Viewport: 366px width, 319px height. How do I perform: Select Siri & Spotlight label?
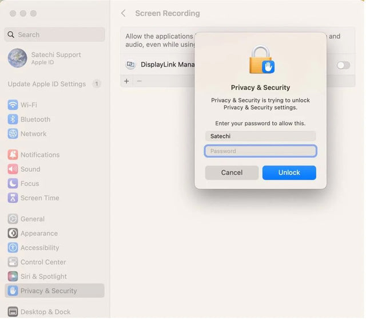pos(43,277)
